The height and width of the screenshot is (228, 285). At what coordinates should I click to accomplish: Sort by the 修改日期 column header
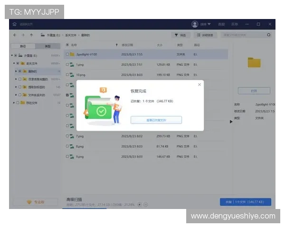[x=127, y=45]
